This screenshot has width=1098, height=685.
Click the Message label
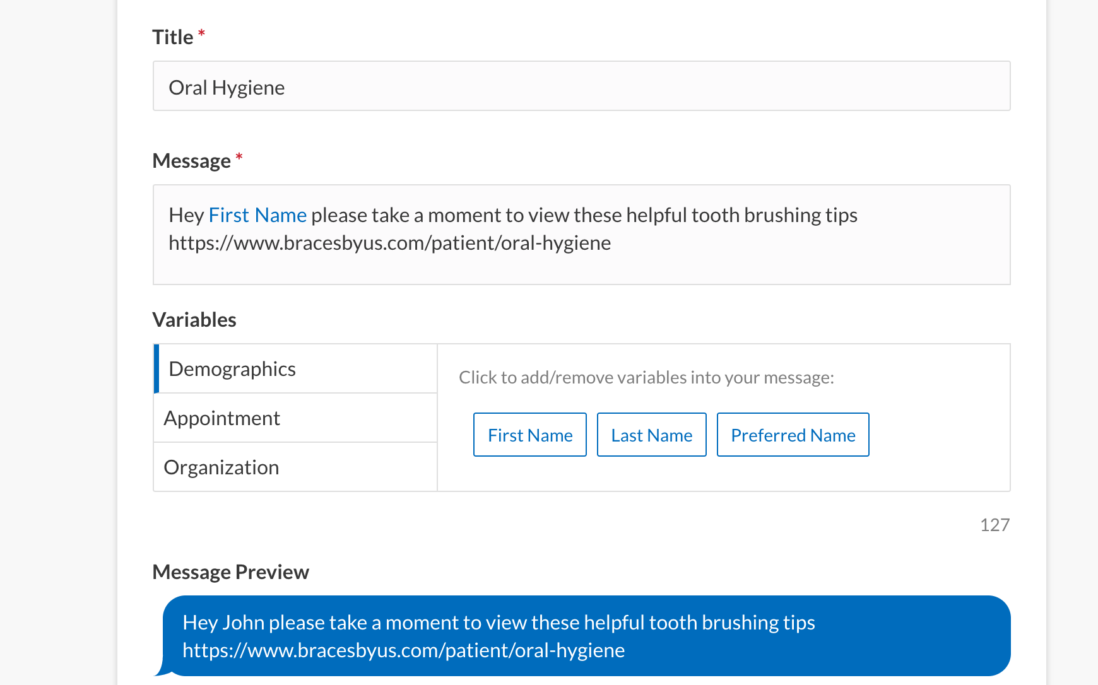click(x=192, y=161)
